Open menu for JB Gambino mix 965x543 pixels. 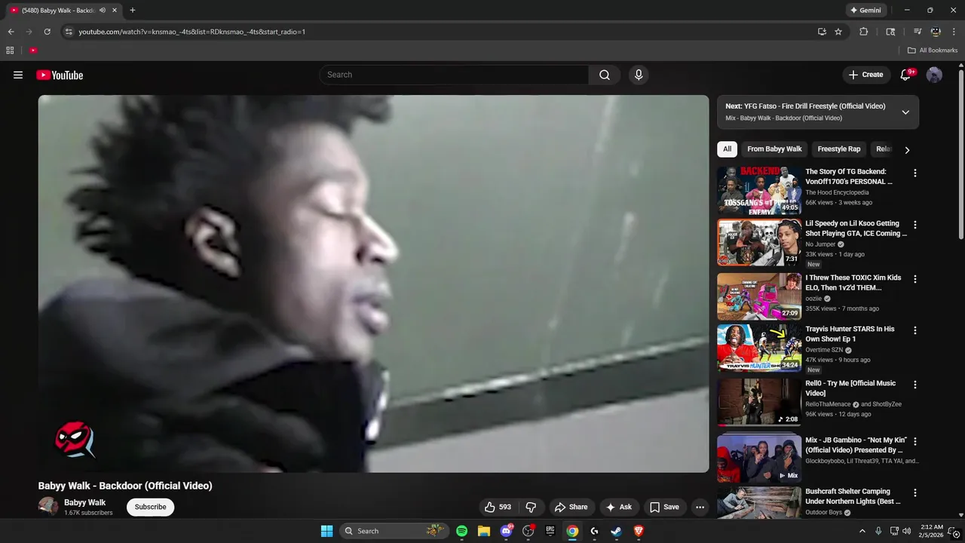915,441
